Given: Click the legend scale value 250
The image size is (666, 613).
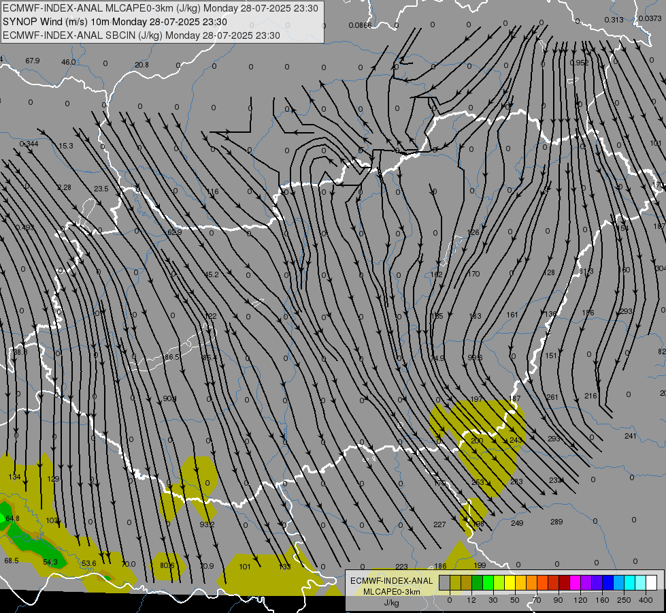Looking at the screenshot, I should [x=624, y=600].
